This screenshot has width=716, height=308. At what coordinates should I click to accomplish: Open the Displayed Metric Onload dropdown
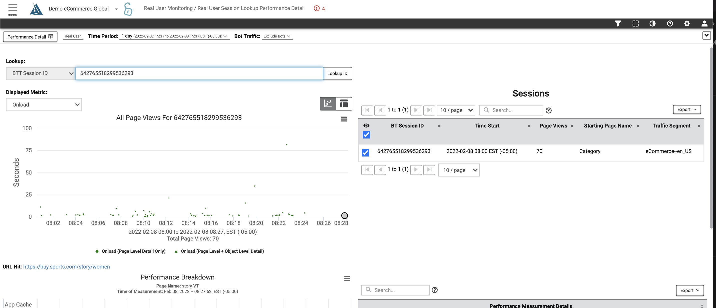click(x=44, y=104)
